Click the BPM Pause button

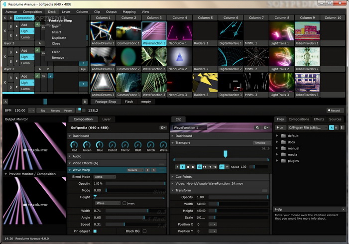click(68, 111)
